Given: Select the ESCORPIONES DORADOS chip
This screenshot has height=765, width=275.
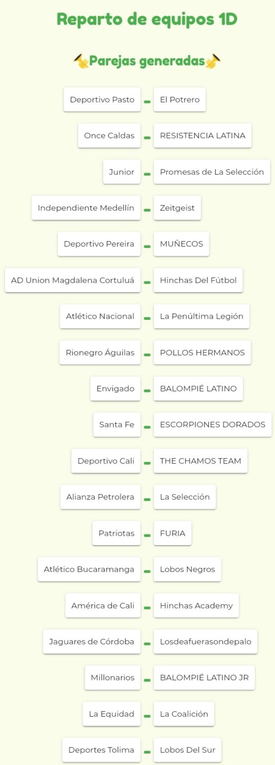Looking at the screenshot, I should (x=213, y=425).
